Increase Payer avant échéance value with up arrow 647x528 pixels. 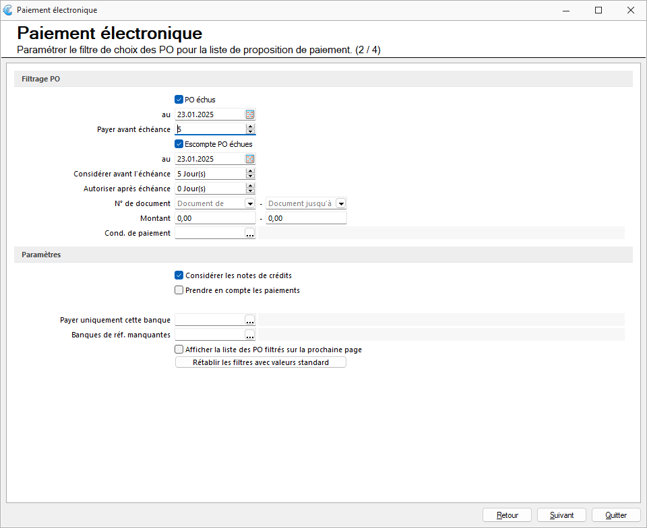[x=251, y=127]
